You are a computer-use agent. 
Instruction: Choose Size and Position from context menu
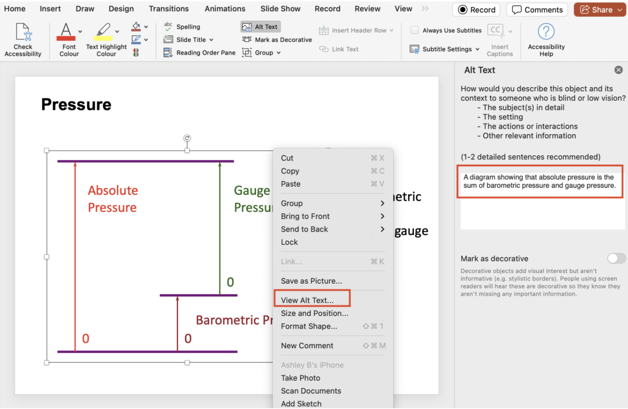coord(333,313)
